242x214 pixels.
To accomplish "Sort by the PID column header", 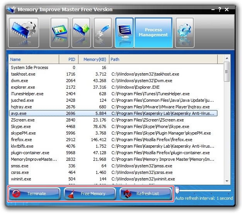I will click(x=69, y=59).
